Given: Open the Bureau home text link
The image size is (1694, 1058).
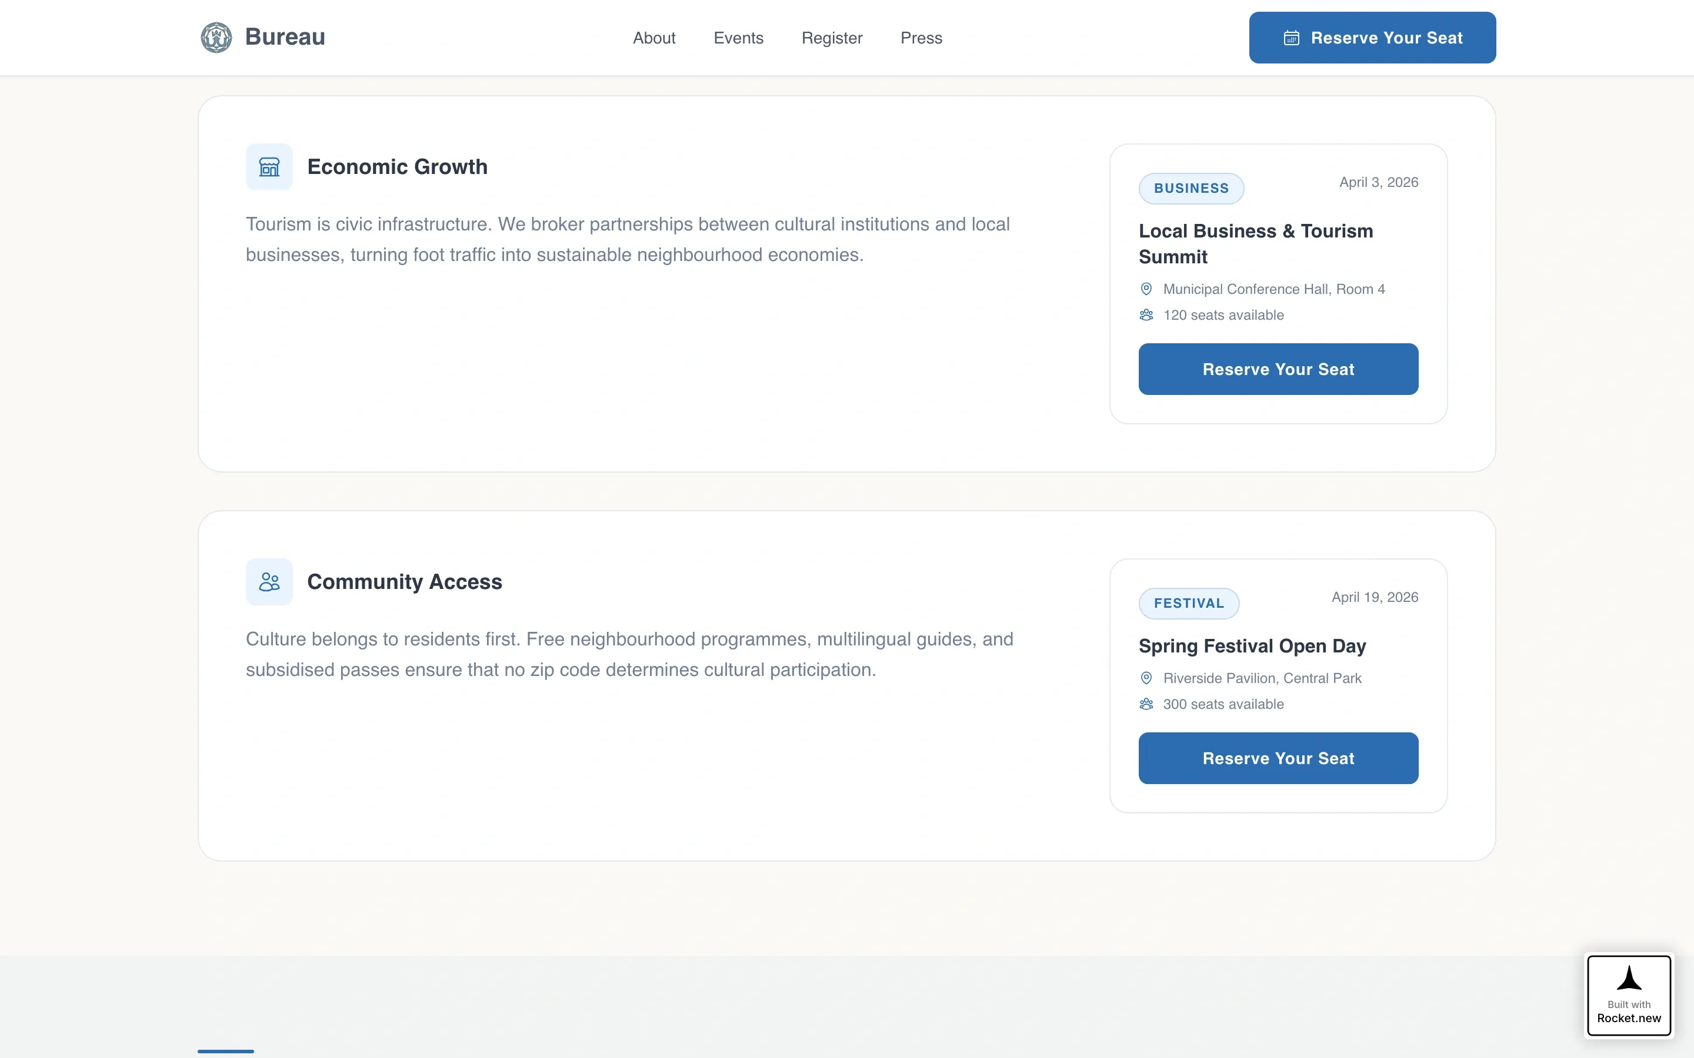Looking at the screenshot, I should tap(285, 37).
